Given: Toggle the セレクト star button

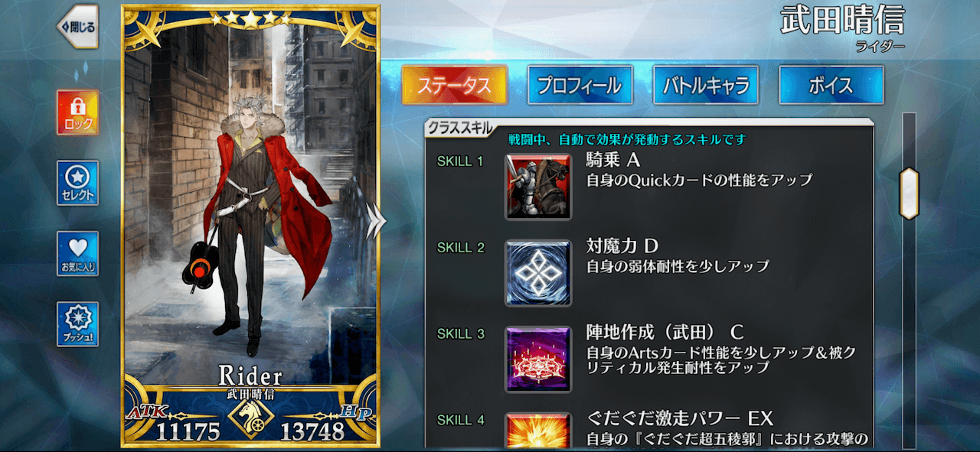Looking at the screenshot, I should pyautogui.click(x=77, y=183).
